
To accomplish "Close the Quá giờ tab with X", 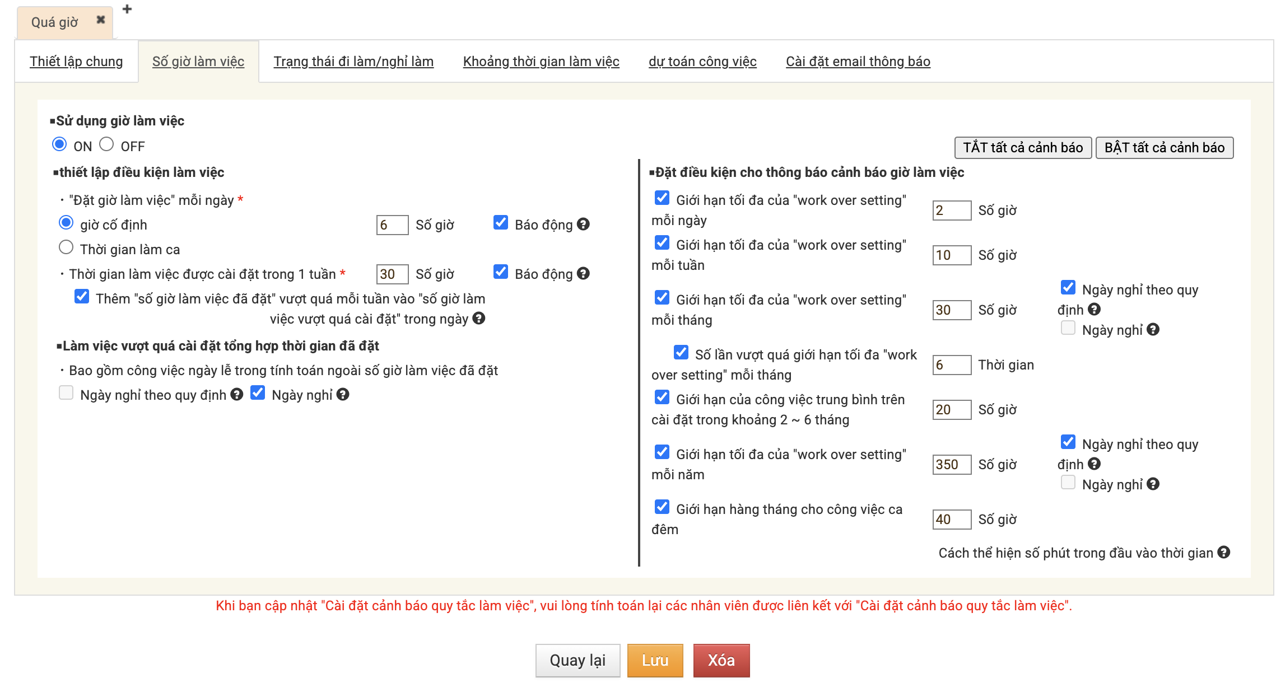I will (101, 20).
